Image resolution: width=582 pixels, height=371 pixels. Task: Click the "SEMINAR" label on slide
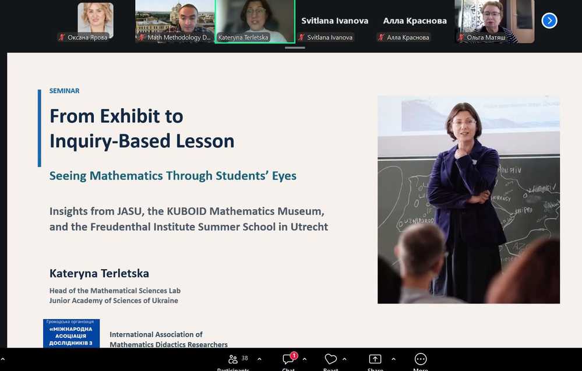pos(64,91)
